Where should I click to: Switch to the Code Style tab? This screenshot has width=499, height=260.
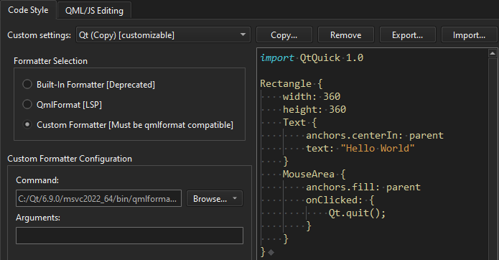(28, 10)
